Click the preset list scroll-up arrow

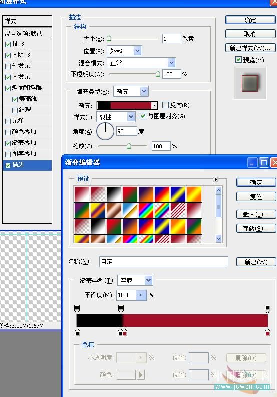pos(219,190)
